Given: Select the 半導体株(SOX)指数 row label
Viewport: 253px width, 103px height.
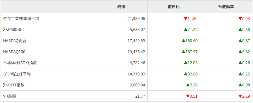Looking at the screenshot, I should 20,63.
